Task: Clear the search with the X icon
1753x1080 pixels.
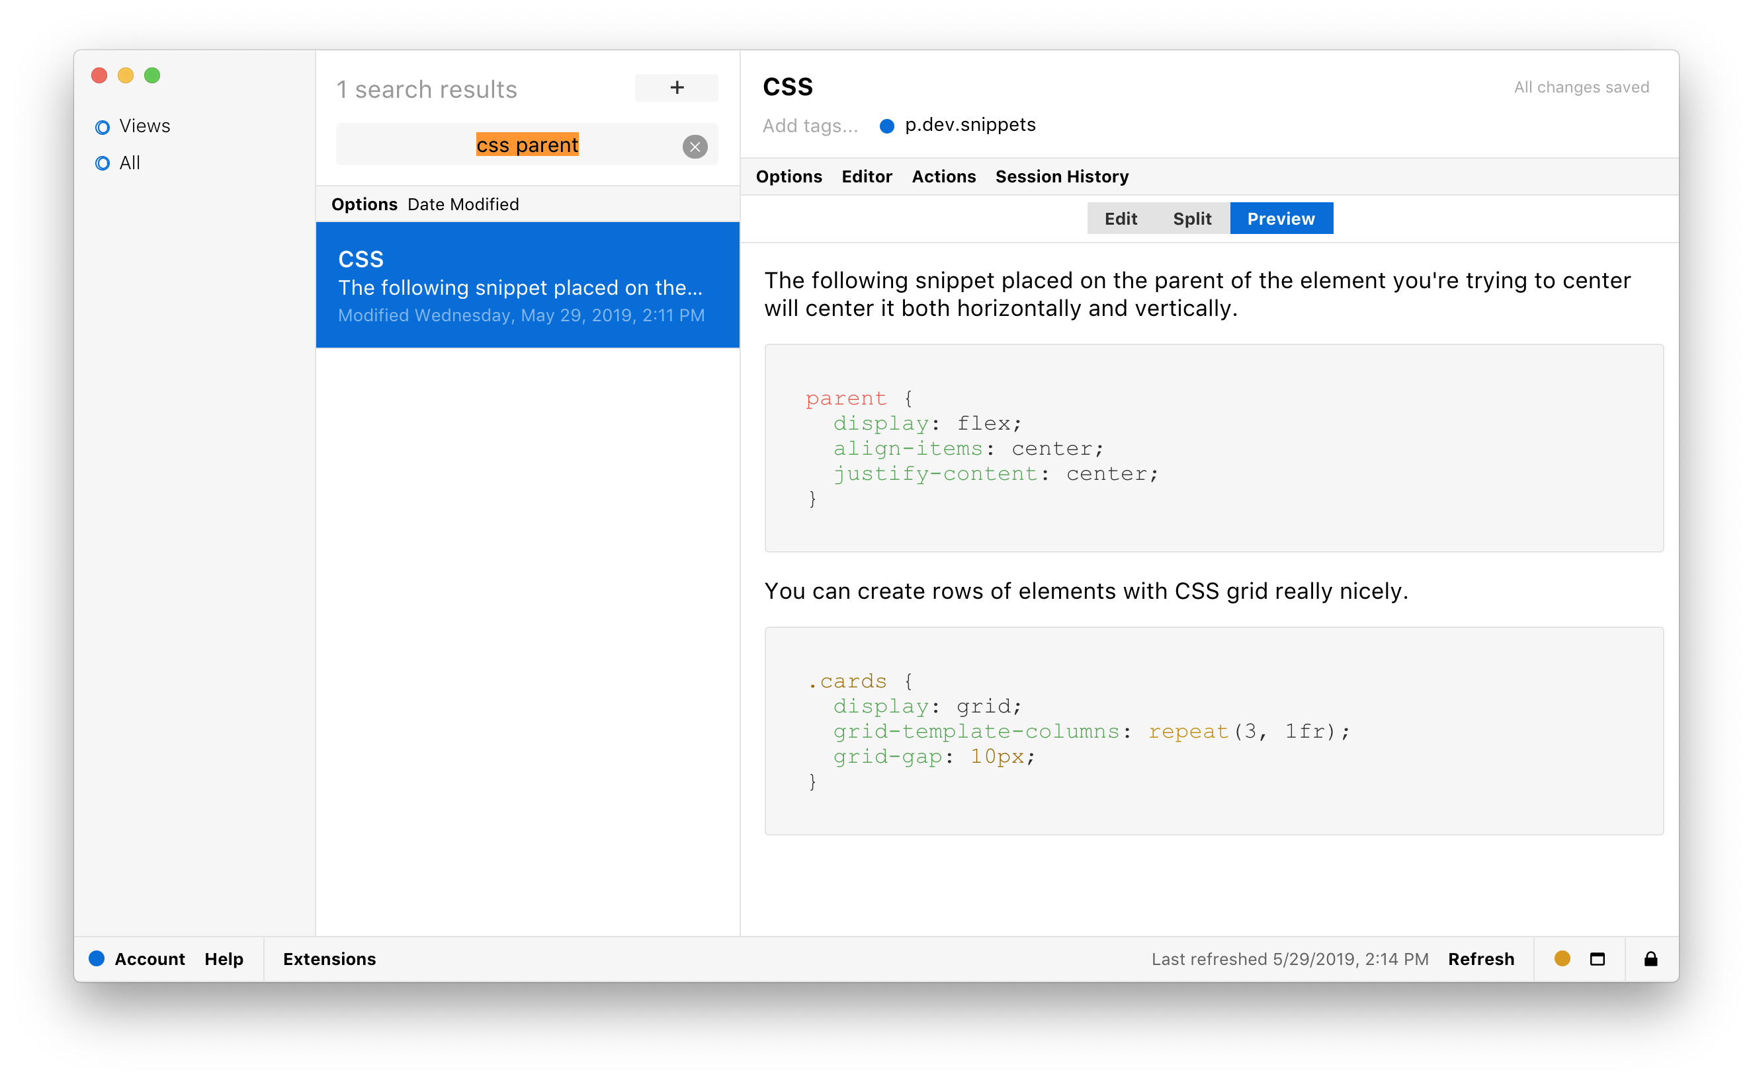Action: tap(694, 147)
